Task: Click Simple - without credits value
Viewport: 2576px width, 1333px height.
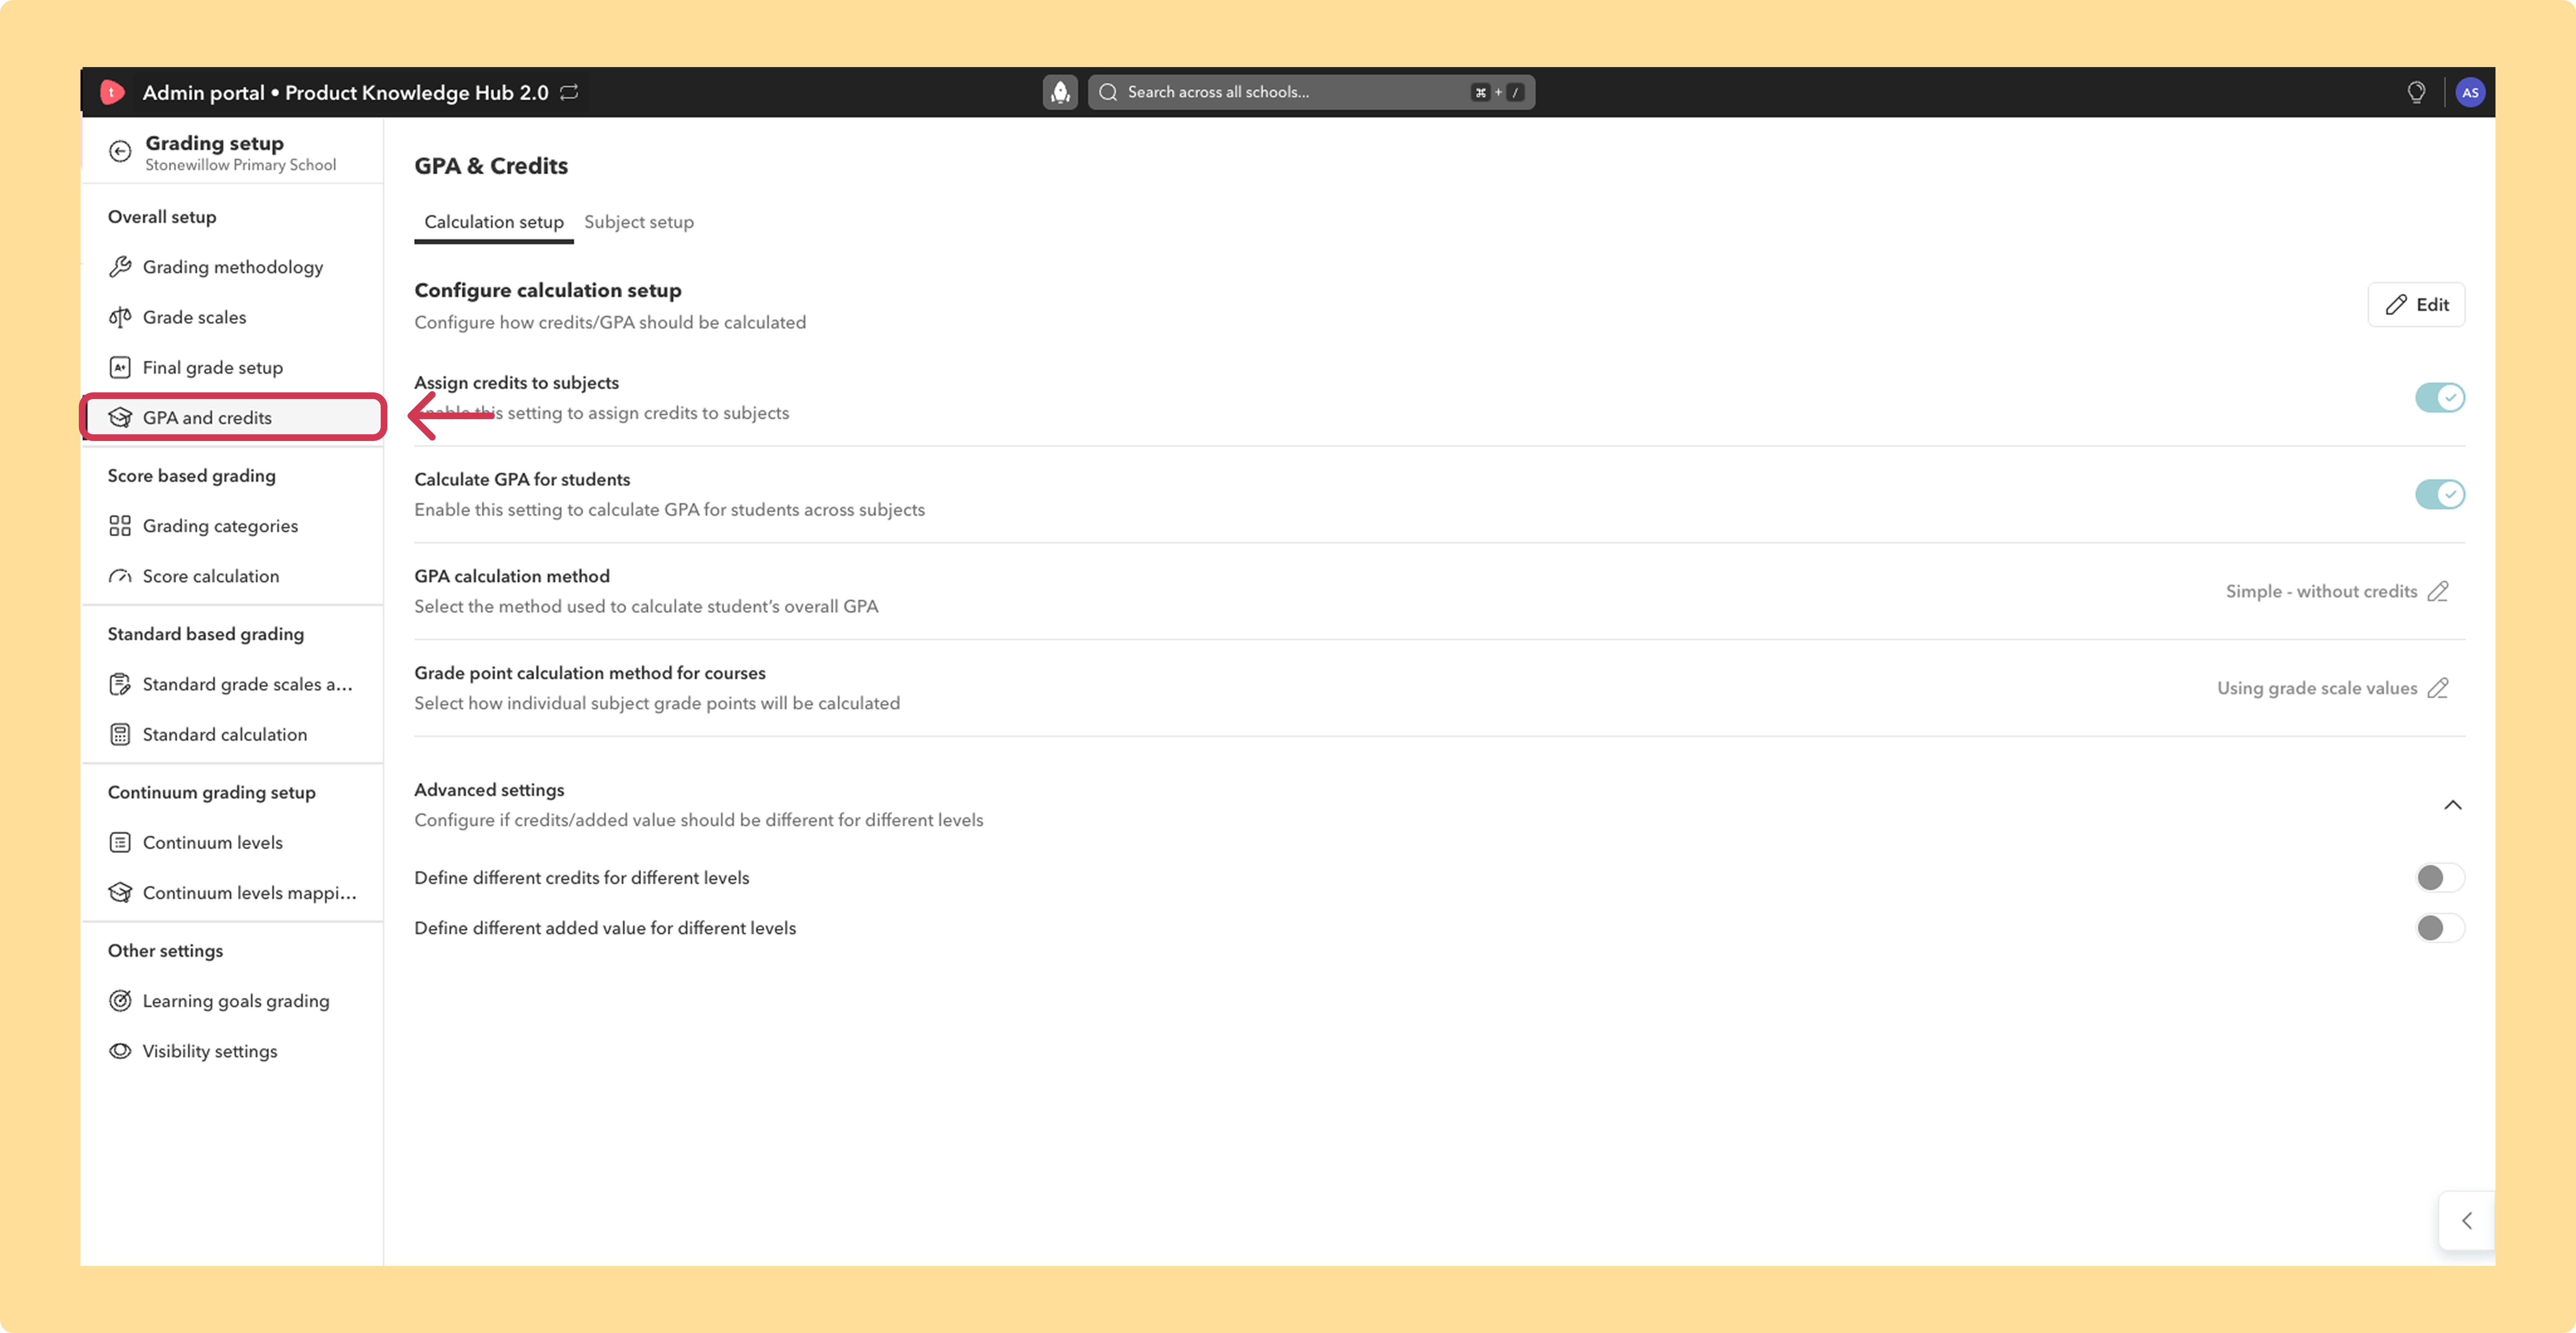Action: tap(2321, 591)
